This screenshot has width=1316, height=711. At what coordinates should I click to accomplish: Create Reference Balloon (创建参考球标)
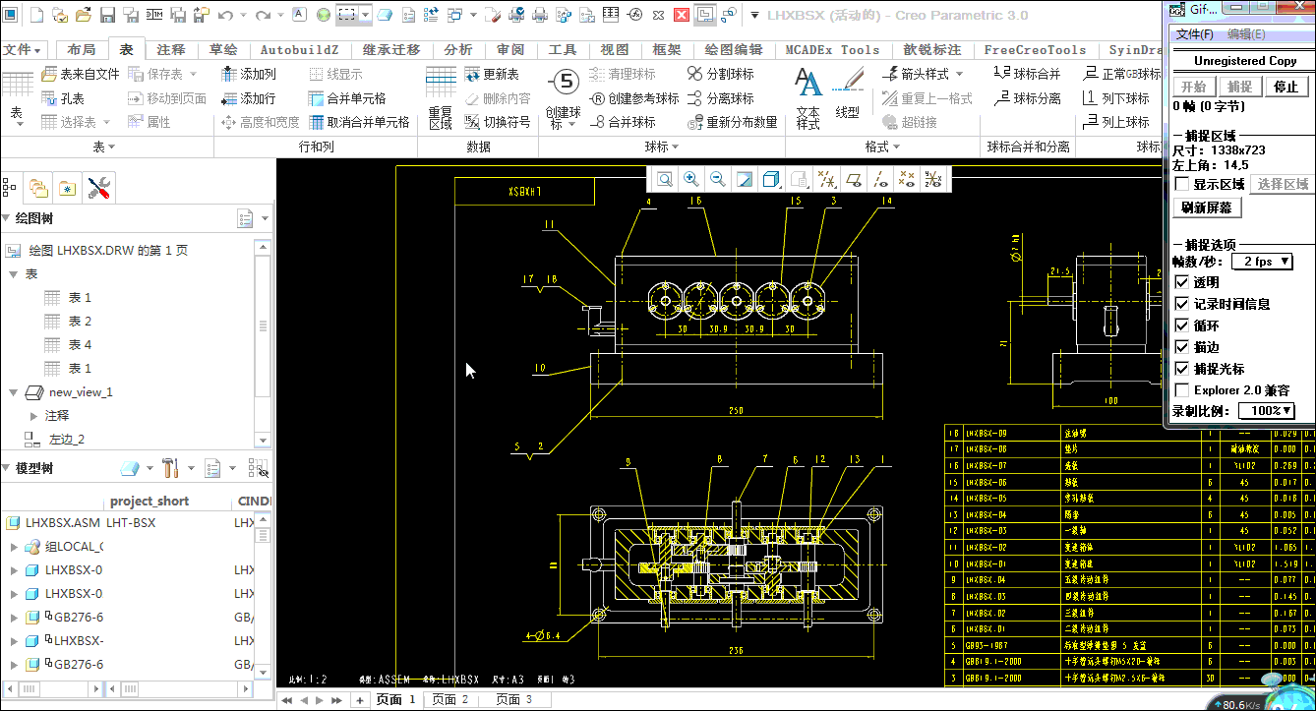click(634, 98)
